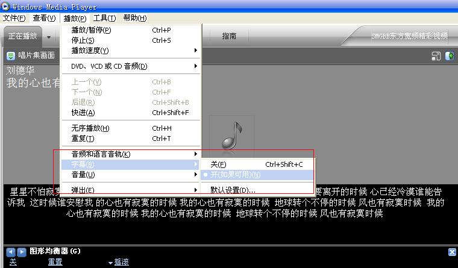Open the 帮助 menu

coord(135,18)
